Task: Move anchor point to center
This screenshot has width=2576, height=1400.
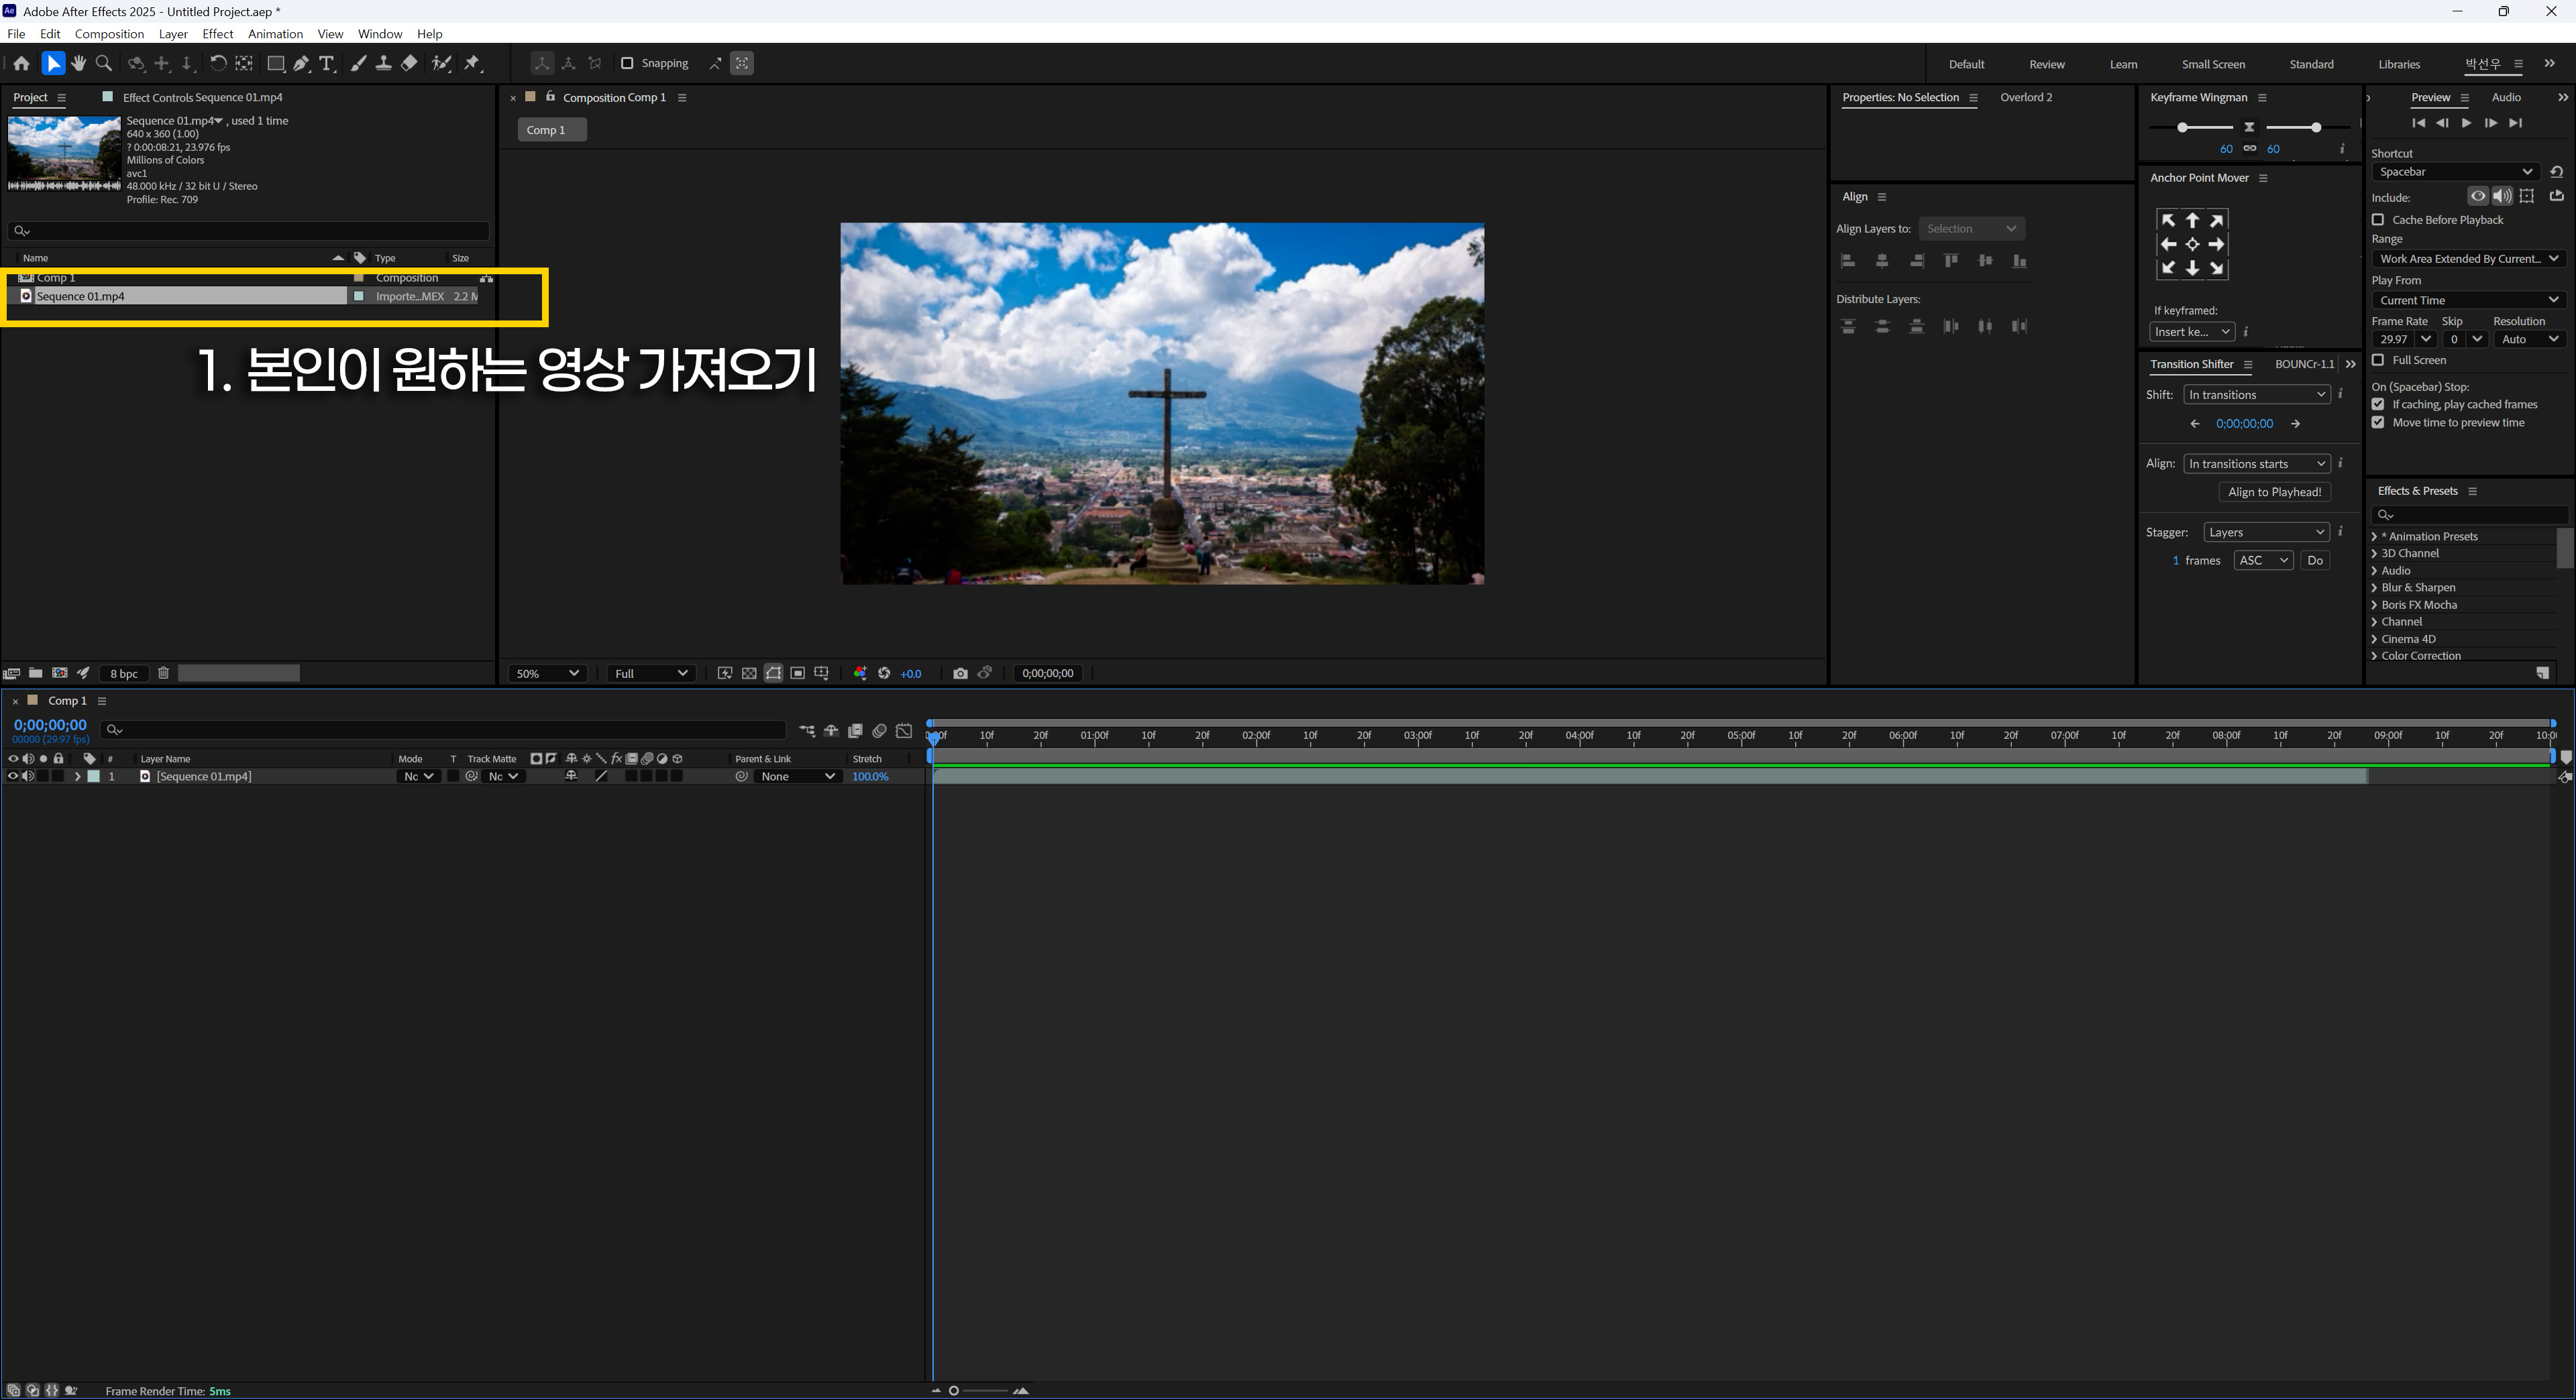Action: [2192, 245]
